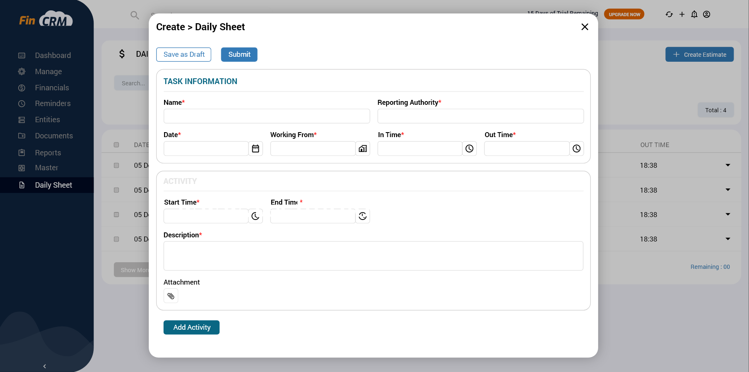
Task: Focus the End Time input field
Action: coord(313,216)
